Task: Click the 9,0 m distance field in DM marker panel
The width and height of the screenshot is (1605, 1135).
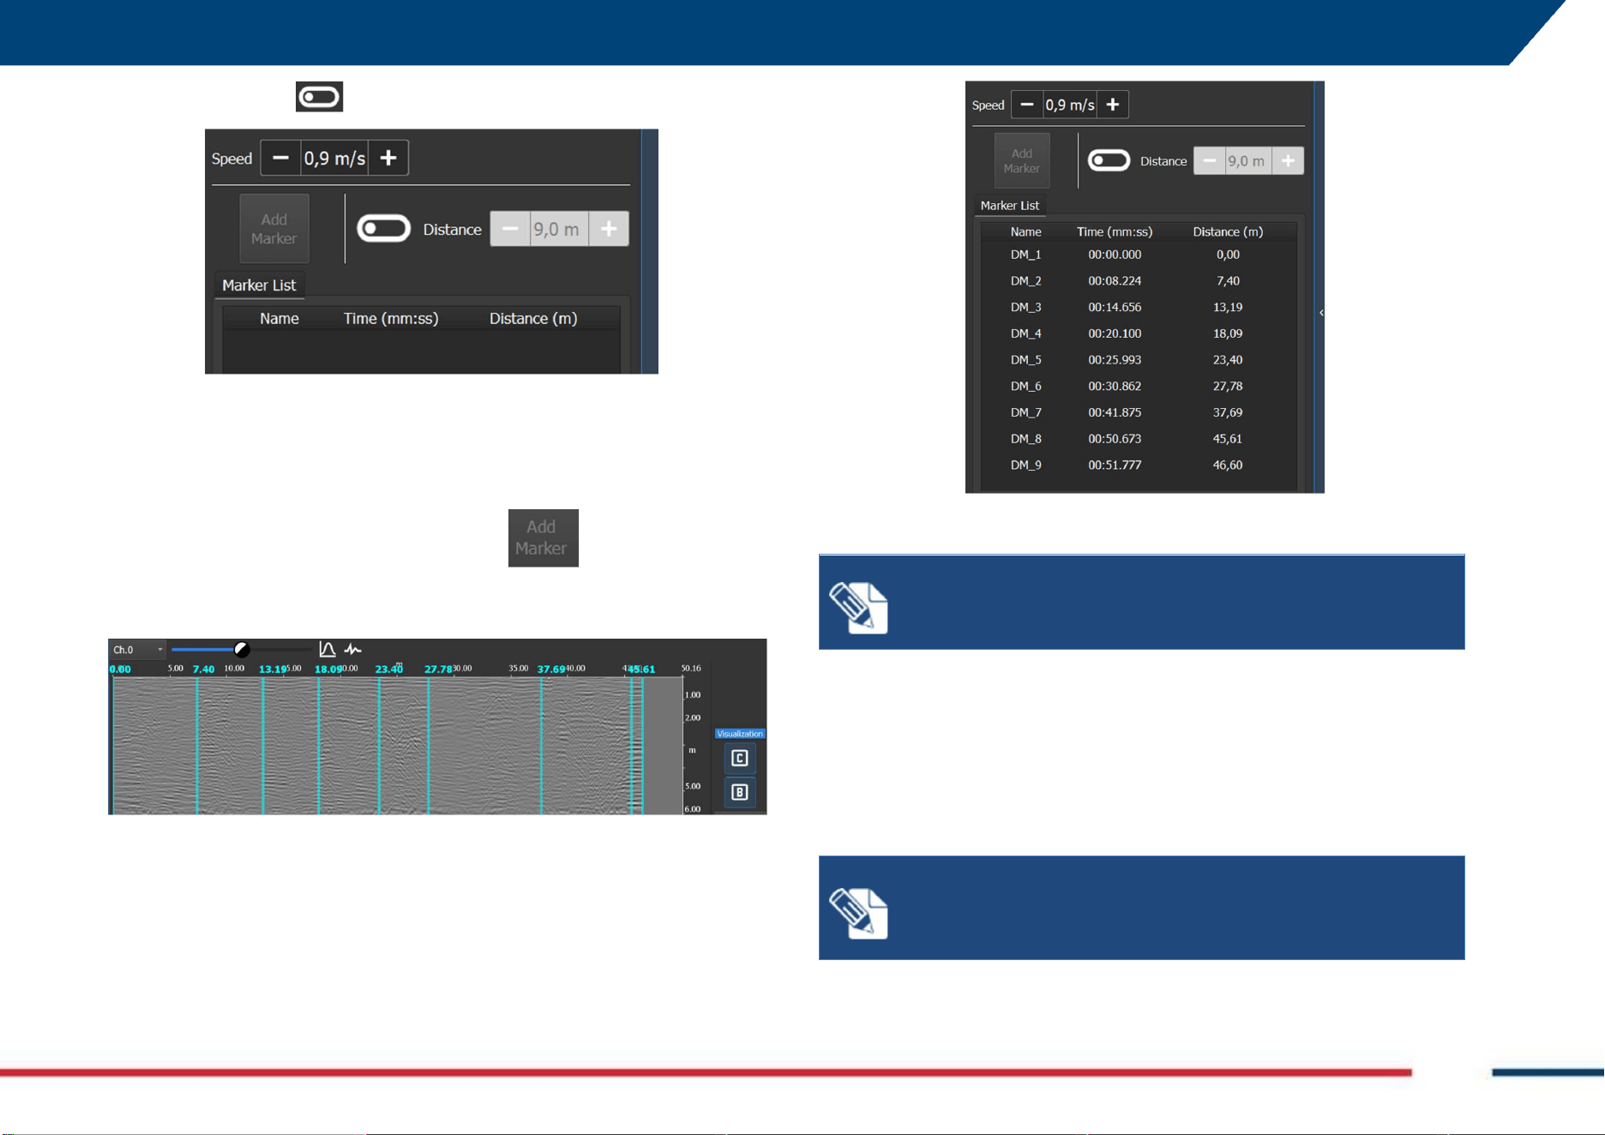Action: tap(1248, 161)
